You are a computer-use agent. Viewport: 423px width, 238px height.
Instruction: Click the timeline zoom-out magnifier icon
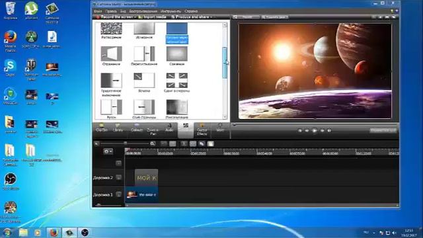point(96,143)
